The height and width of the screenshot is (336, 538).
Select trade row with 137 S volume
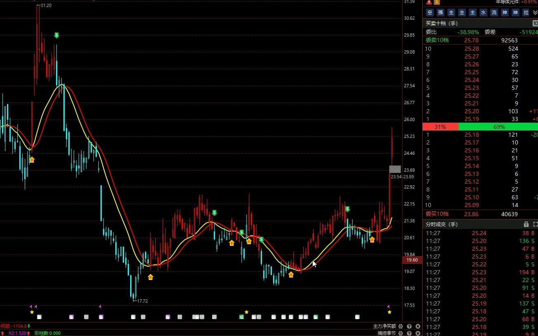(x=480, y=303)
